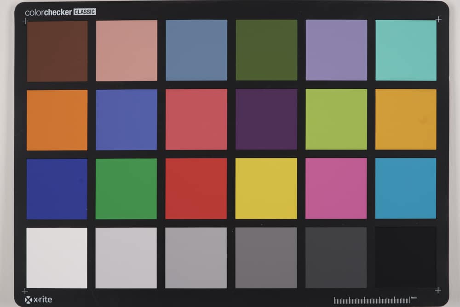Click the dark skin brown patch
460x307 pixels.
(57, 51)
